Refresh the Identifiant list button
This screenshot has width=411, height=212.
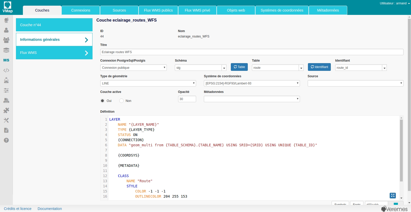pos(319,67)
